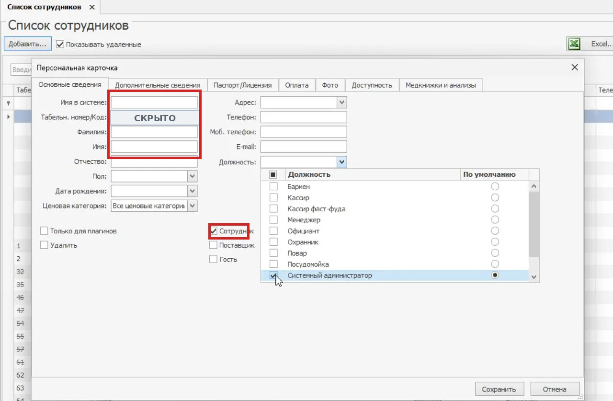The image size is (613, 401).
Task: Check the Поставщик checkbox
Action: tap(214, 245)
